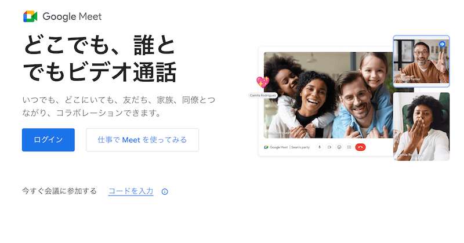Select Stephen Turner's video tile
The height and width of the screenshot is (243, 464).
point(421,61)
